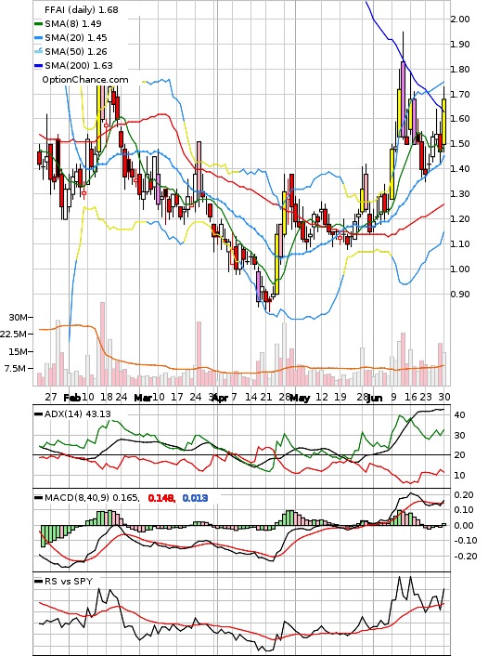Click the SMA(200) 1.63 legend label

pos(79,65)
